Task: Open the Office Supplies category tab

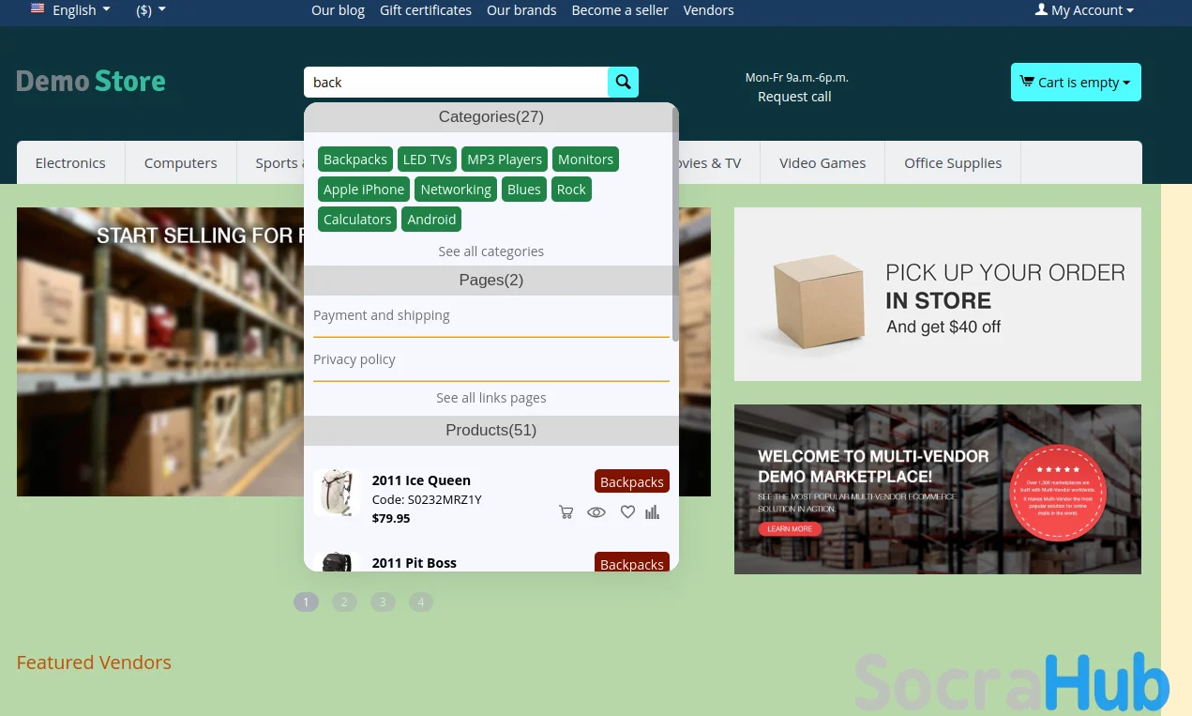Action: pyautogui.click(x=953, y=162)
